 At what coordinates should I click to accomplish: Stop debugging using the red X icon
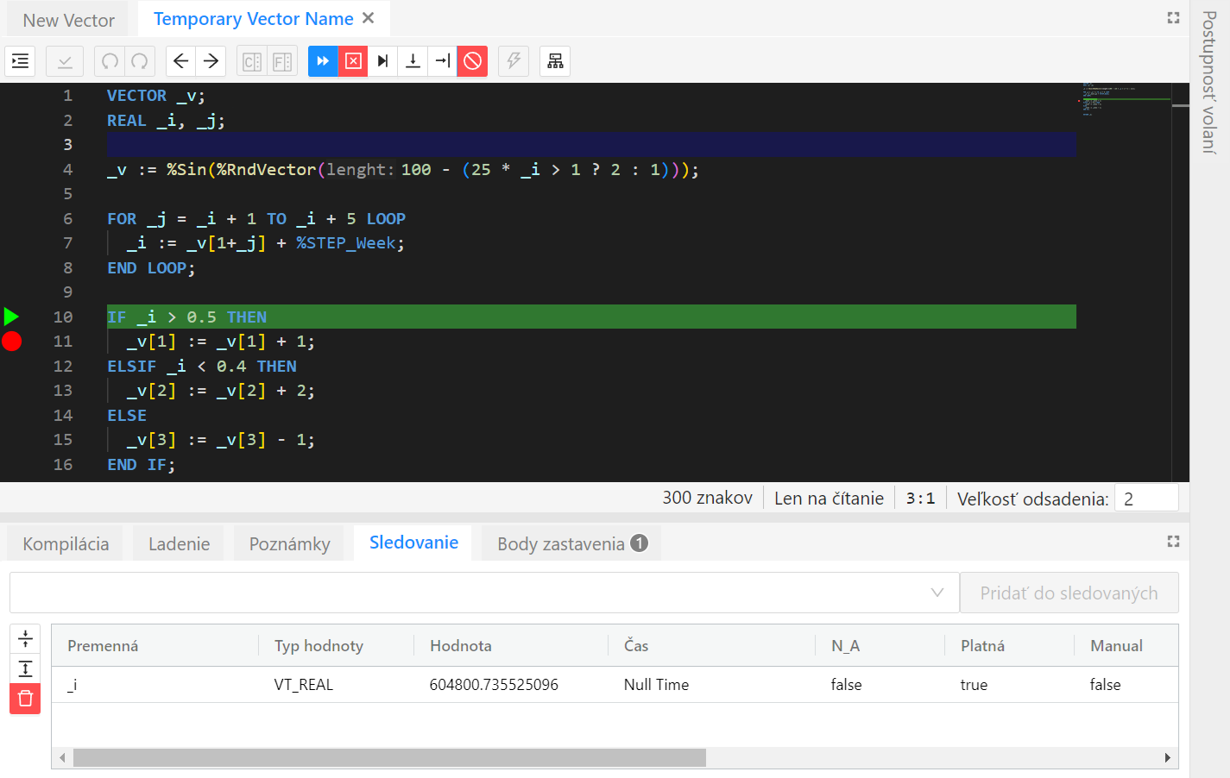(353, 60)
